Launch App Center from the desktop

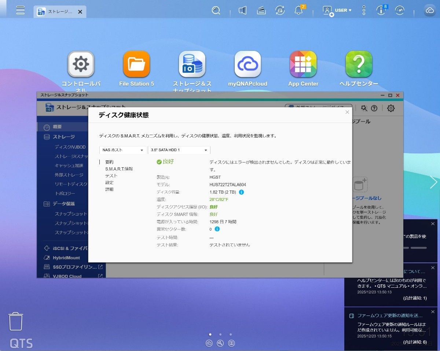coord(303,64)
